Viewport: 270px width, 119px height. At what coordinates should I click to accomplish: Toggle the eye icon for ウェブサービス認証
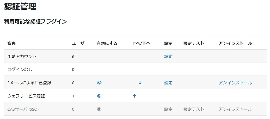pos(99,96)
